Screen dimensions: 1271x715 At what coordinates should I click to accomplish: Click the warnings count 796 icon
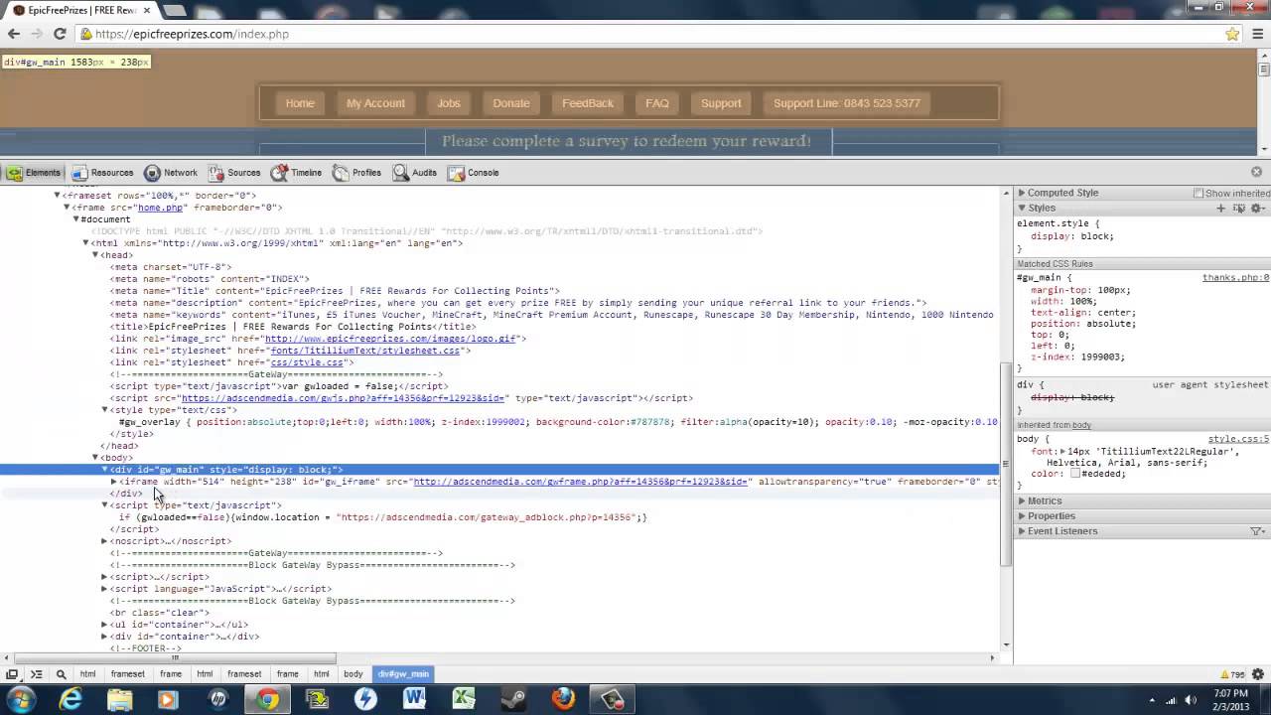coord(1232,674)
